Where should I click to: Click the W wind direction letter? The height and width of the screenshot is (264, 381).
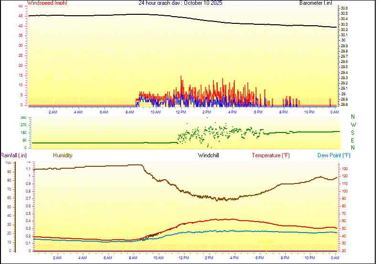click(x=353, y=124)
